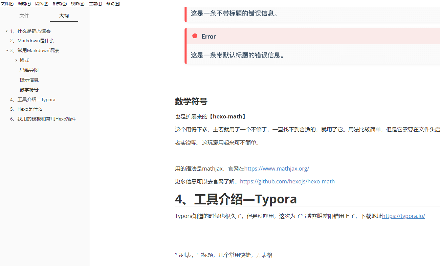Open the hexo-math GitHub link
This screenshot has height=266, width=440.
(x=287, y=181)
